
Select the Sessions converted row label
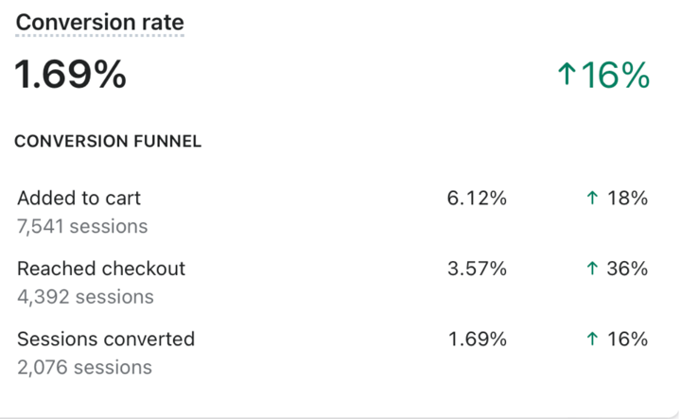pyautogui.click(x=106, y=340)
